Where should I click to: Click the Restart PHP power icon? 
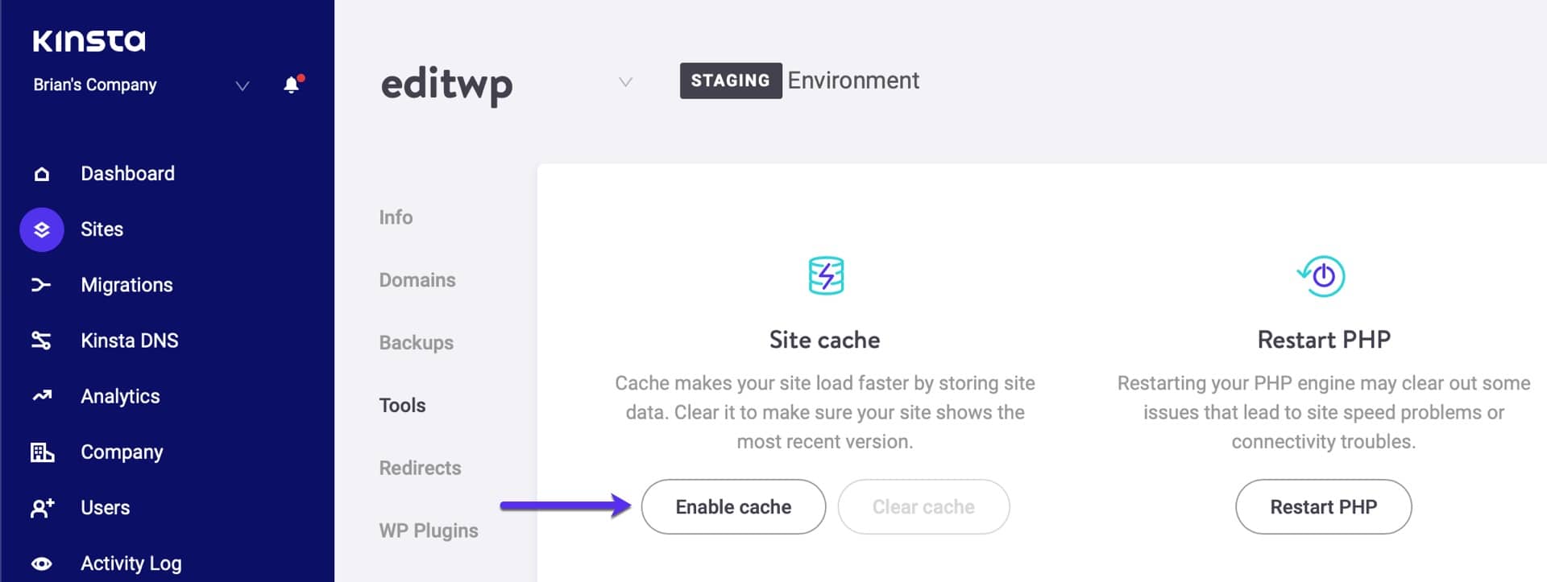(x=1321, y=276)
